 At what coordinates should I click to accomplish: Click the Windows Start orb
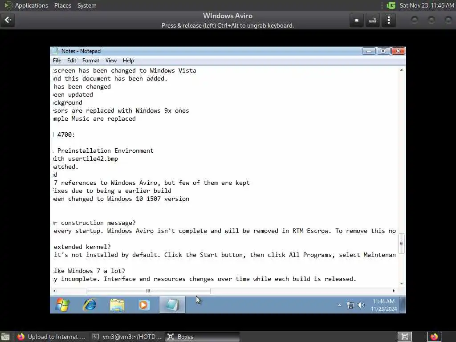pos(62,305)
